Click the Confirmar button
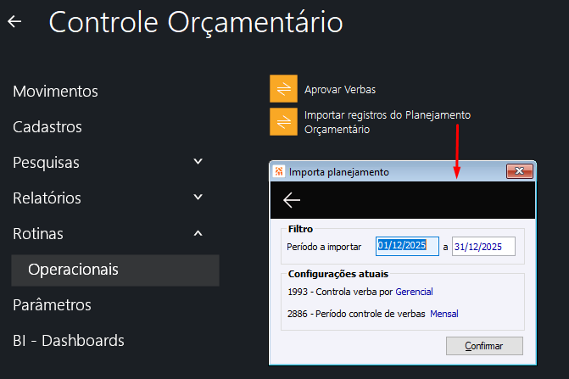Image resolution: width=569 pixels, height=379 pixels. 484,346
